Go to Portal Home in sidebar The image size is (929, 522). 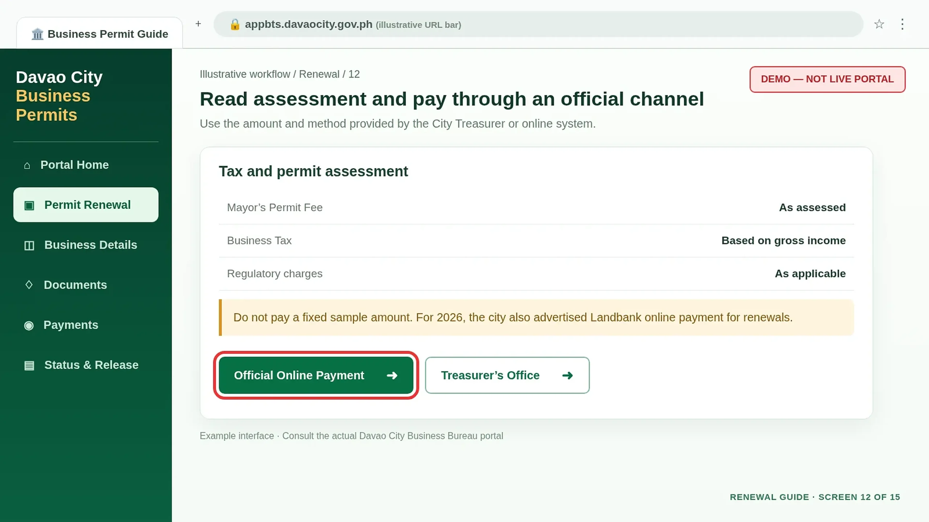86,165
